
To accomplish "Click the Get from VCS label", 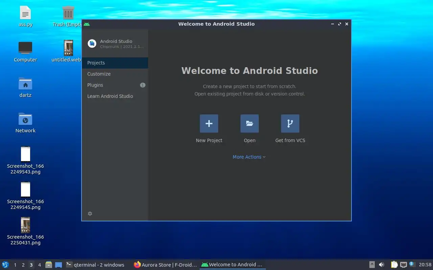I will pos(290,140).
